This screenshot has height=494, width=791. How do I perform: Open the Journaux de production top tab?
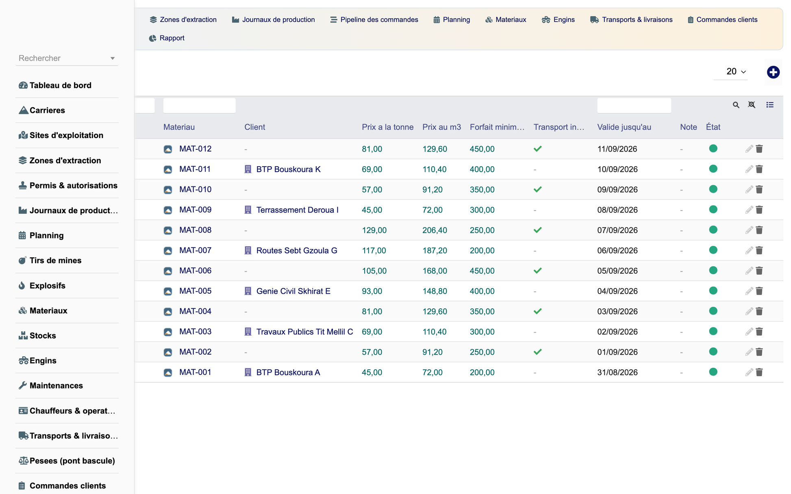273,20
